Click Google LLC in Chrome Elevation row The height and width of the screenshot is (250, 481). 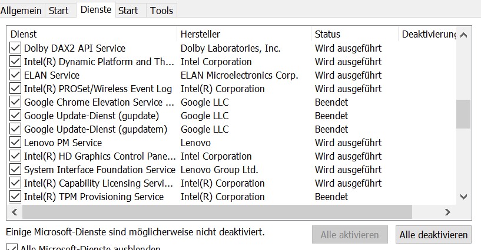[204, 102]
